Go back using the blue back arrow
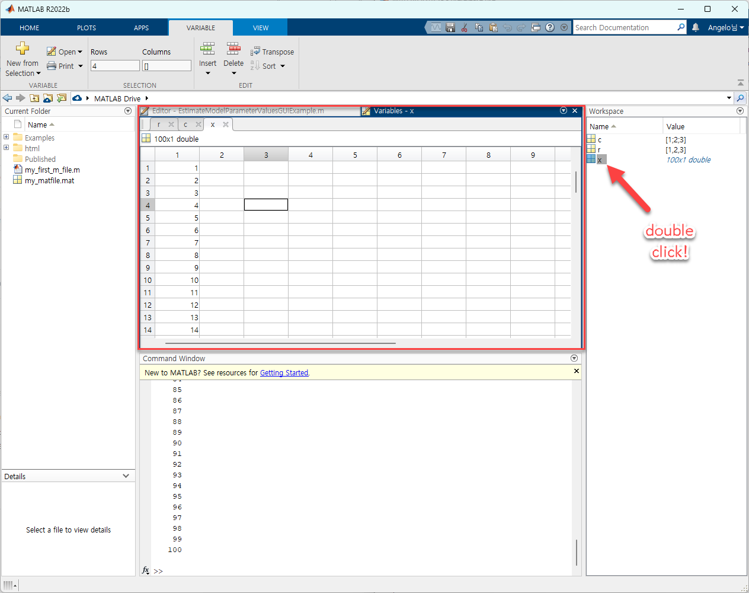The width and height of the screenshot is (749, 593). pos(7,98)
